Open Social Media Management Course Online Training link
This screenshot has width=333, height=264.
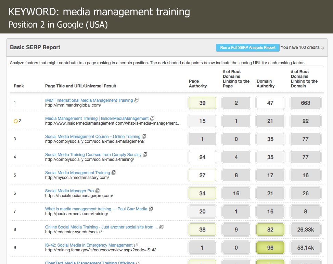(x=93, y=137)
